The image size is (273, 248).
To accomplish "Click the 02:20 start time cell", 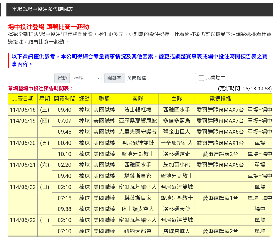I will tap(64, 165).
